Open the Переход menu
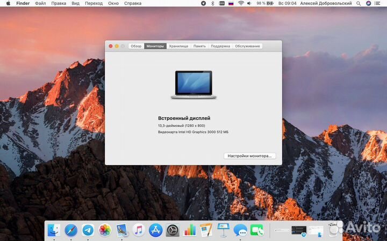Viewport: 387px width, 241px height. tap(94, 3)
